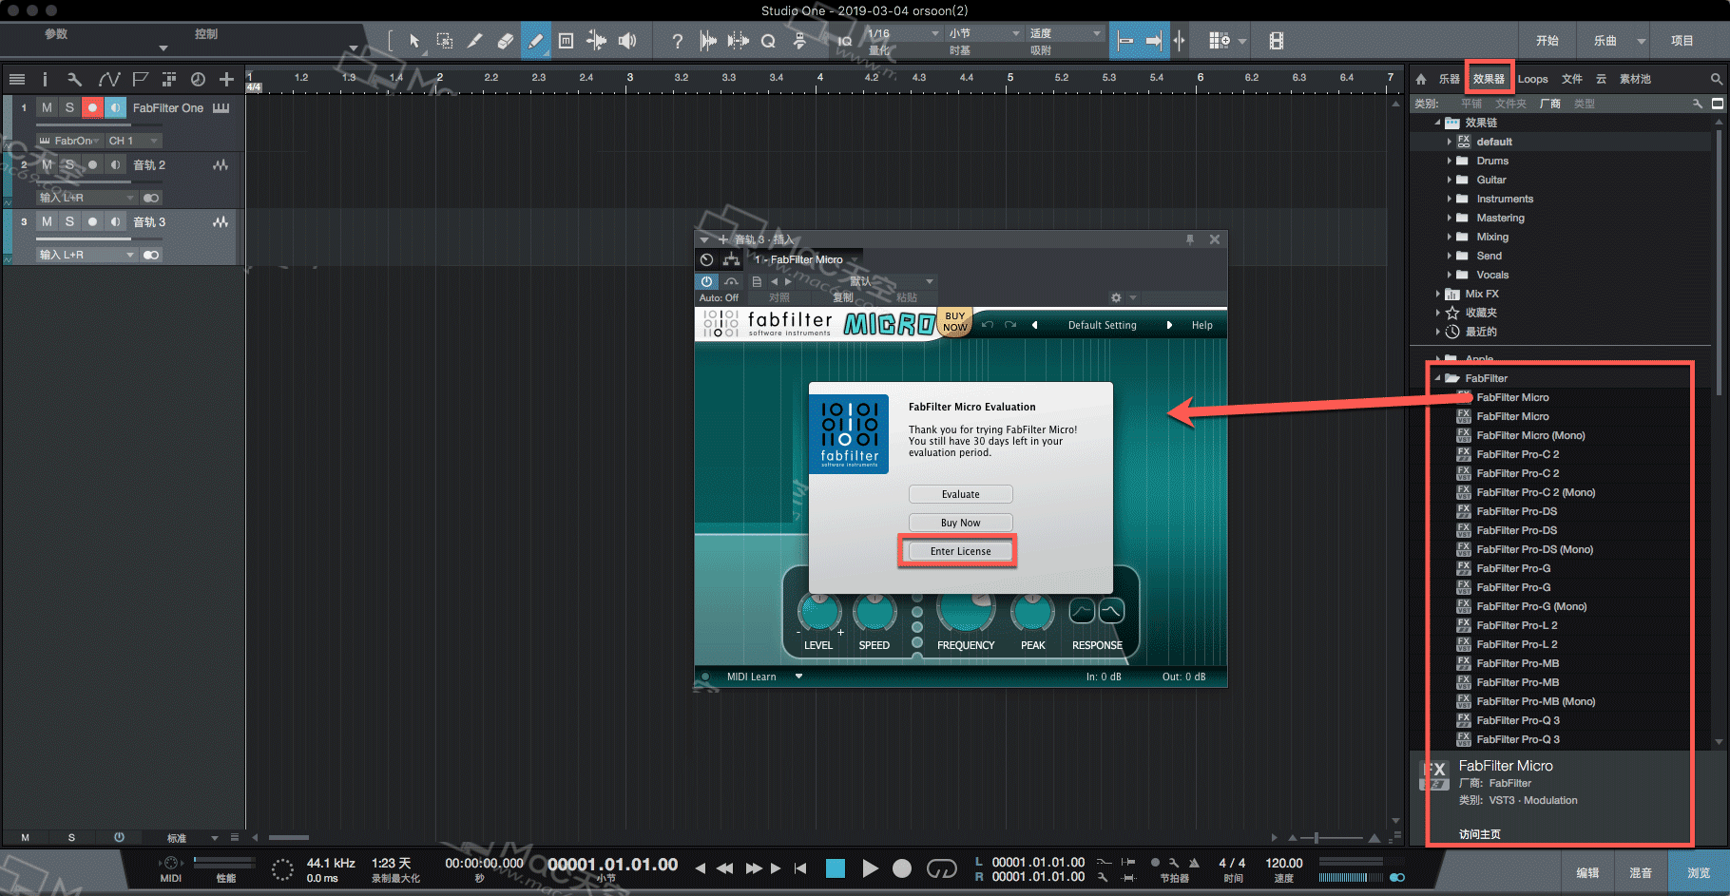The image size is (1730, 896).
Task: Open the marker track flag icon
Action: coord(140,79)
